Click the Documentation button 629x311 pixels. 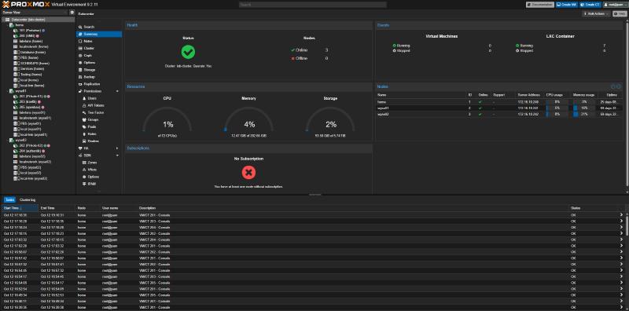(x=540, y=5)
